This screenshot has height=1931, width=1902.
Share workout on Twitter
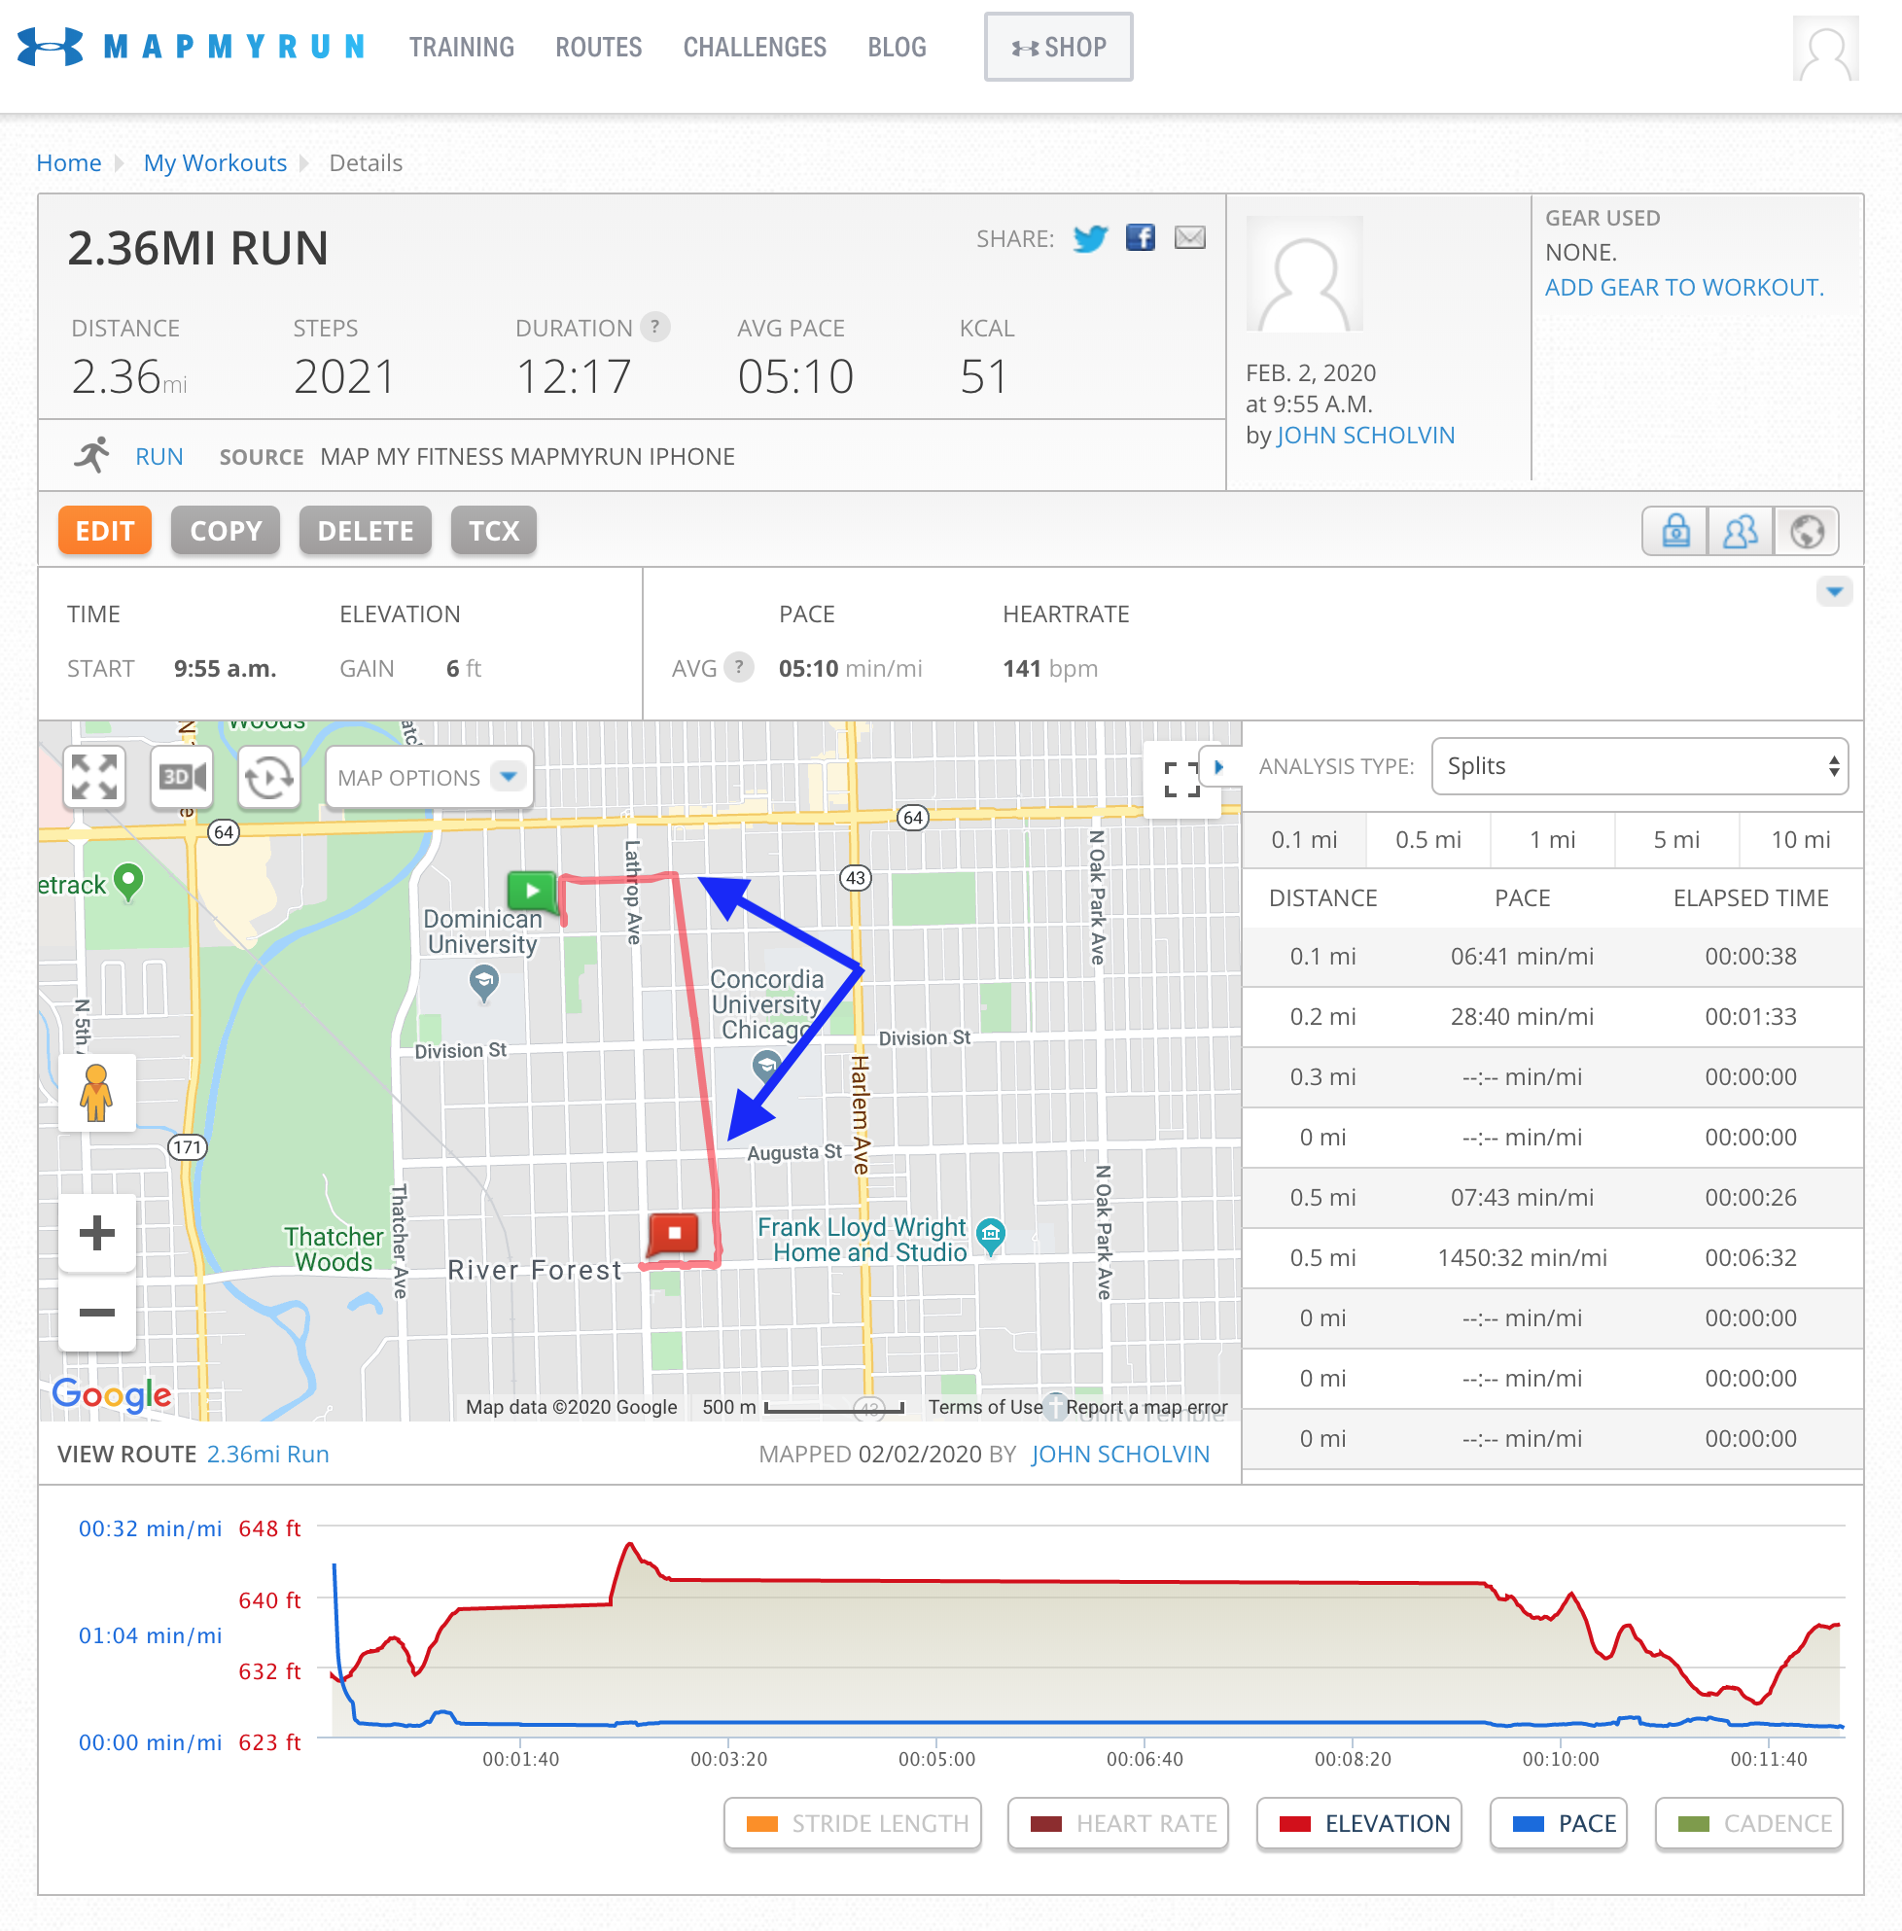1090,238
